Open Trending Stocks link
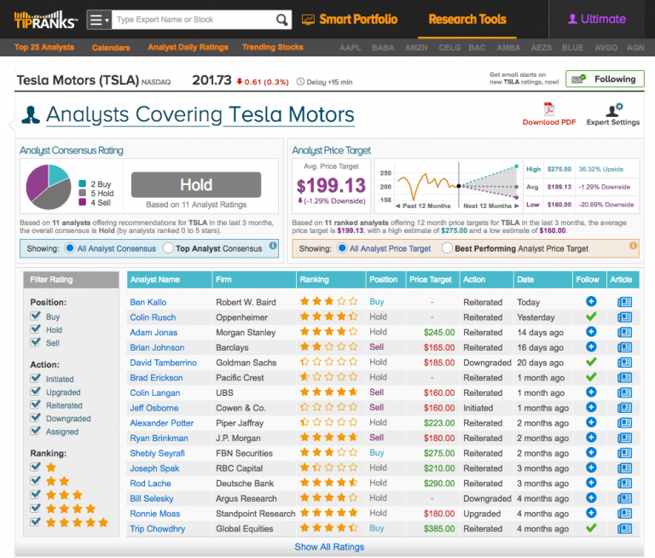This screenshot has width=655, height=558. (x=272, y=47)
